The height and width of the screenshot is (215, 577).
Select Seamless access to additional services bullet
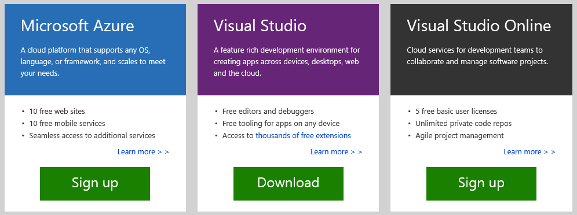(92, 136)
